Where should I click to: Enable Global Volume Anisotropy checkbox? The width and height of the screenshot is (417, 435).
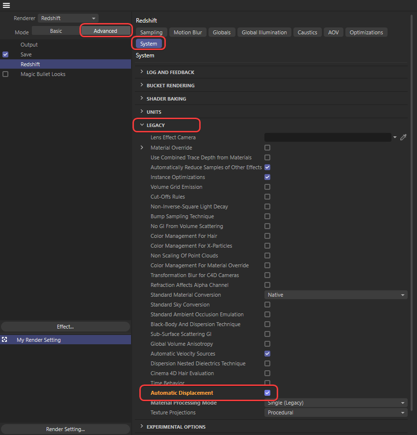[267, 344]
